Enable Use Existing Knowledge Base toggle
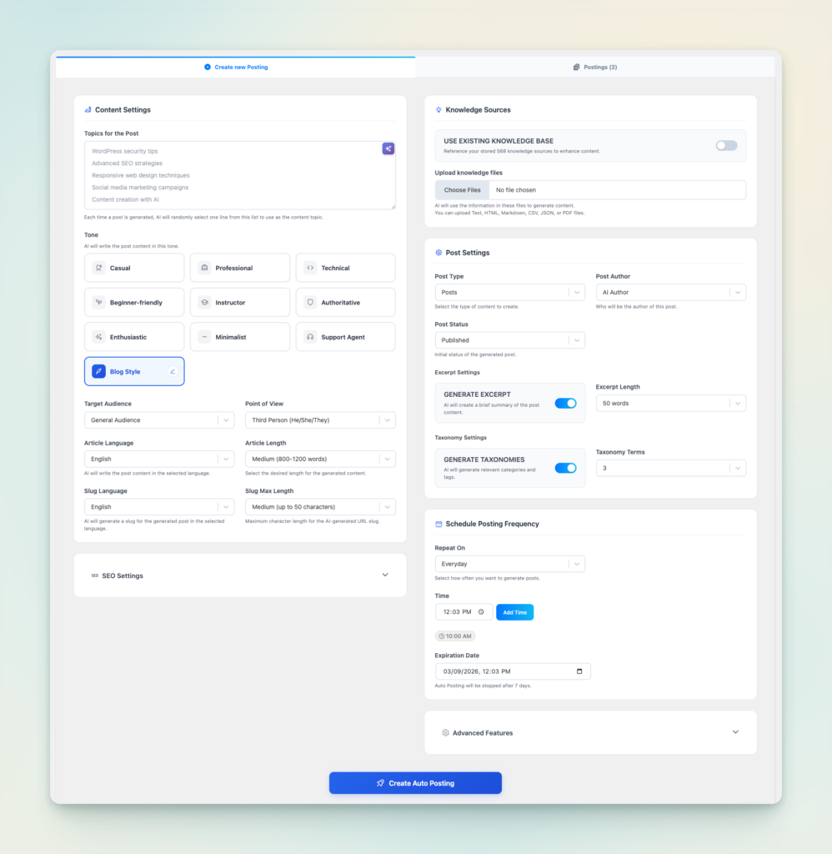832x854 pixels. [x=726, y=146]
